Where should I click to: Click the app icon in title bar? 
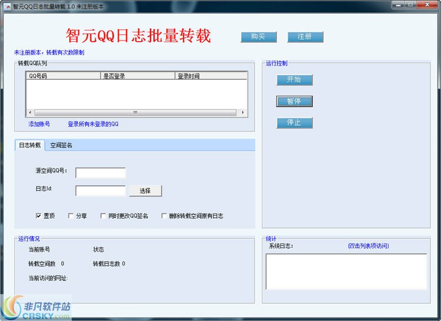[7, 6]
